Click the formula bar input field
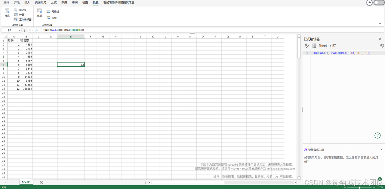This screenshot has width=385, height=189. [x=212, y=30]
